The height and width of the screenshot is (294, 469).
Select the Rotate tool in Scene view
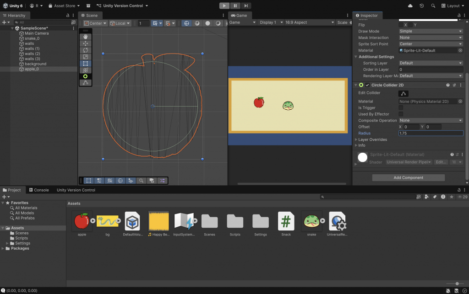85,50
